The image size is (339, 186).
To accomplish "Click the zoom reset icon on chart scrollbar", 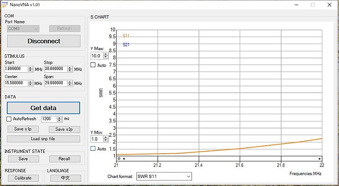I will (119, 158).
